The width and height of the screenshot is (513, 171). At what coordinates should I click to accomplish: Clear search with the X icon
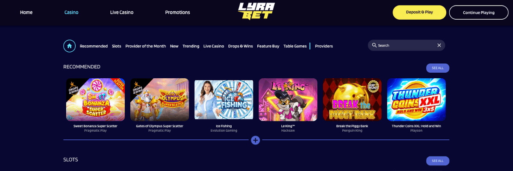(x=439, y=45)
